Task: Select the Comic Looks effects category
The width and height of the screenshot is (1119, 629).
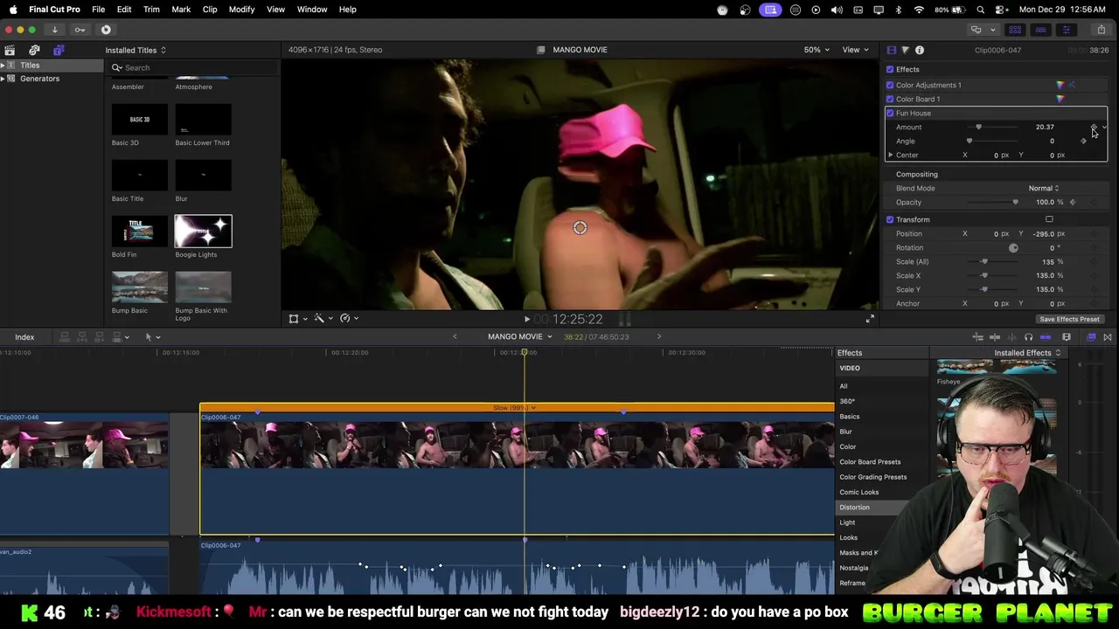Action: 858,492
